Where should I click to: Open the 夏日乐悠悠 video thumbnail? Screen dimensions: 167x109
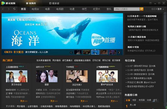pos(17,76)
